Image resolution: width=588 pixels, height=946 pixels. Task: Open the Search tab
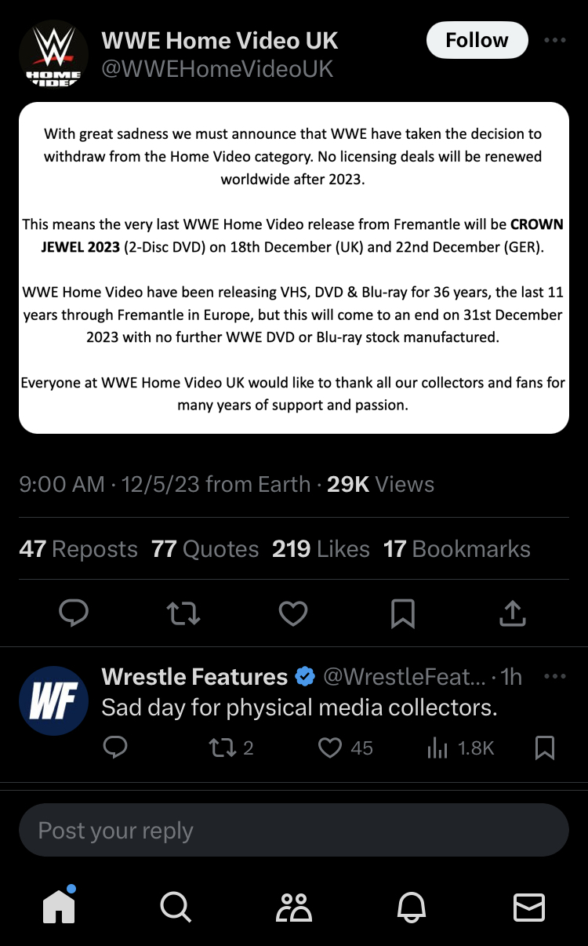click(x=176, y=907)
